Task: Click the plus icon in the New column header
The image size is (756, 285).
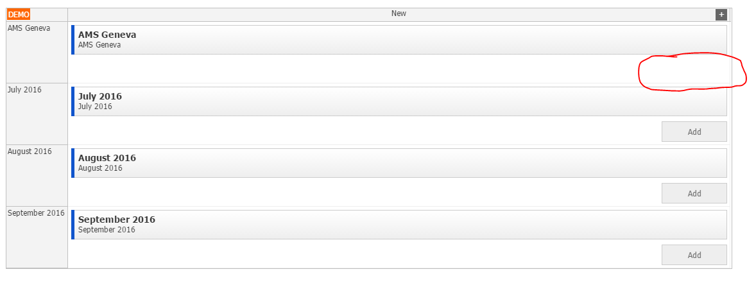Action: [x=721, y=15]
